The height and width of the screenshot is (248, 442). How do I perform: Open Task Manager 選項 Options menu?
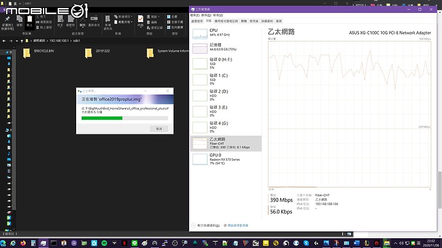(x=206, y=15)
